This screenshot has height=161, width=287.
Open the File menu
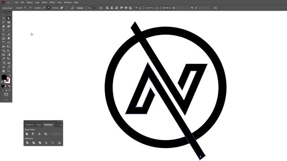[x=17, y=2]
